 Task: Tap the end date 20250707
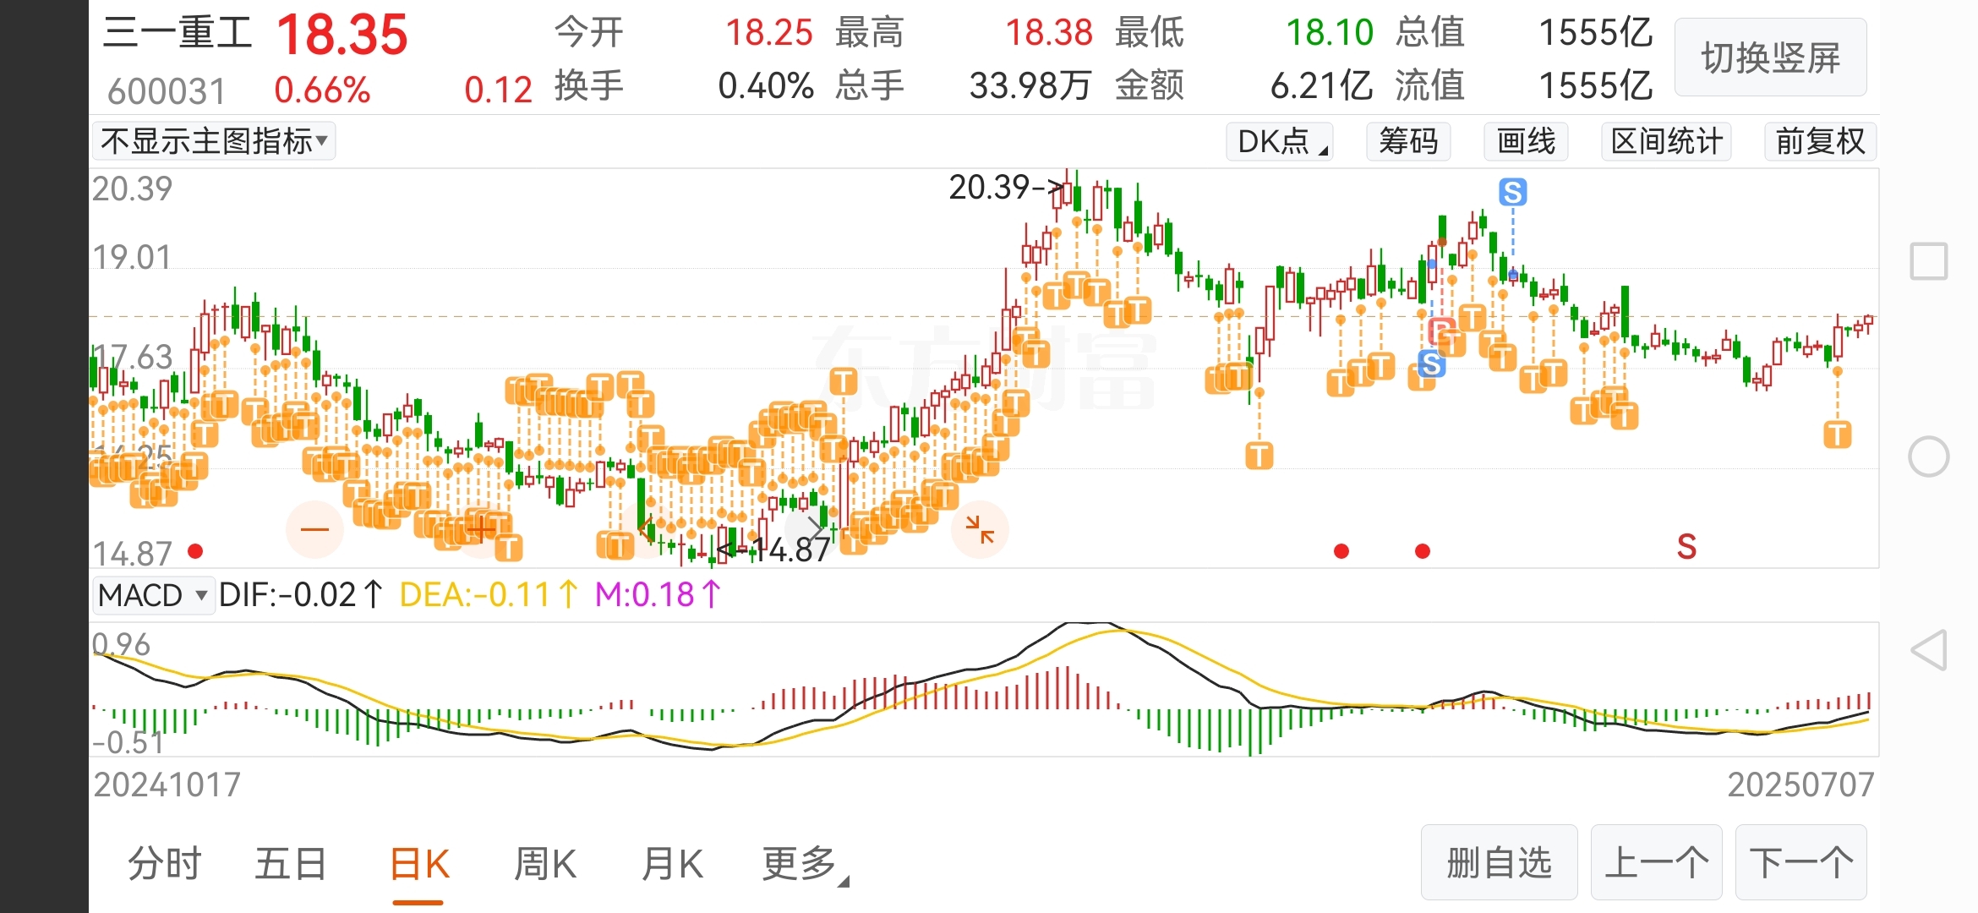pos(1800,785)
